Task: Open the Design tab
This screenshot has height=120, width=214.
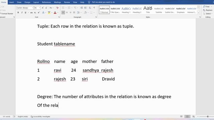Action: [x=27, y=2]
